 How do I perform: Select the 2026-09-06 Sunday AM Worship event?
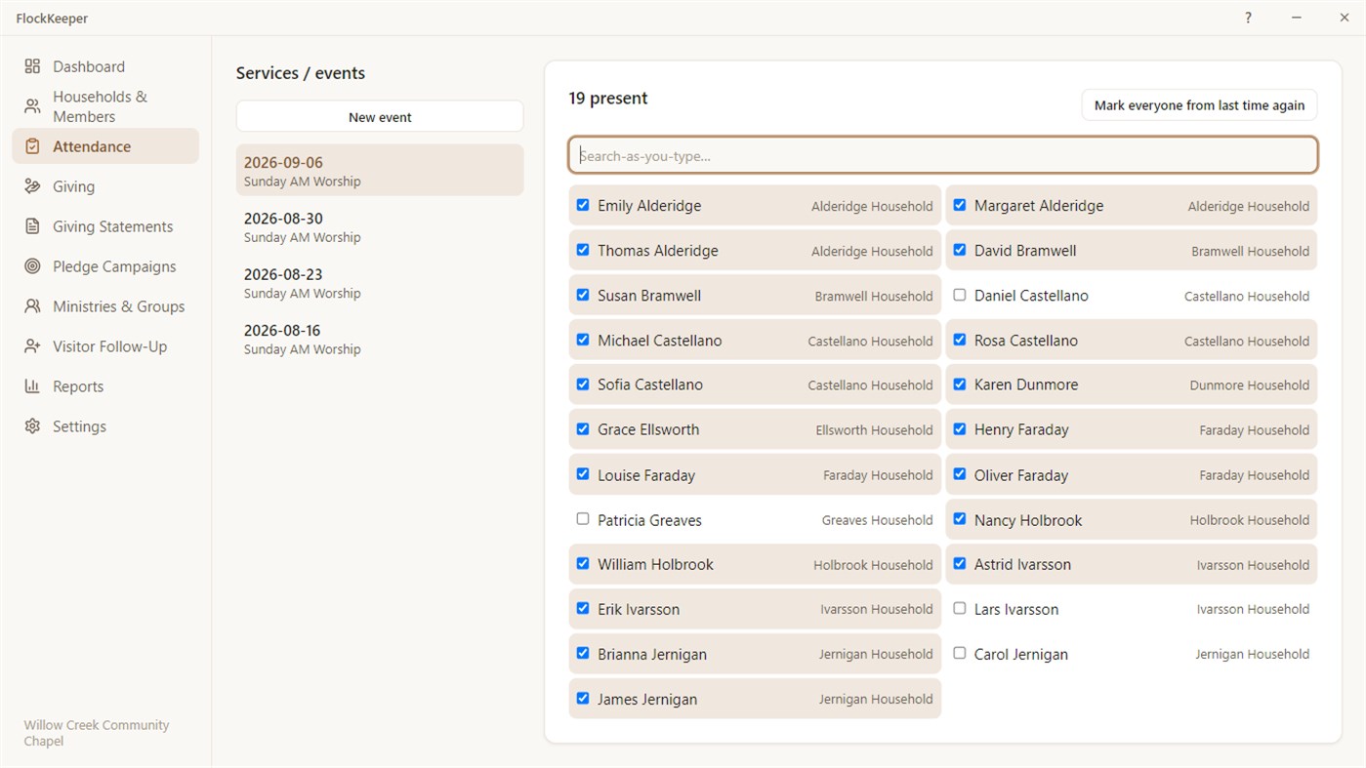[x=380, y=171]
